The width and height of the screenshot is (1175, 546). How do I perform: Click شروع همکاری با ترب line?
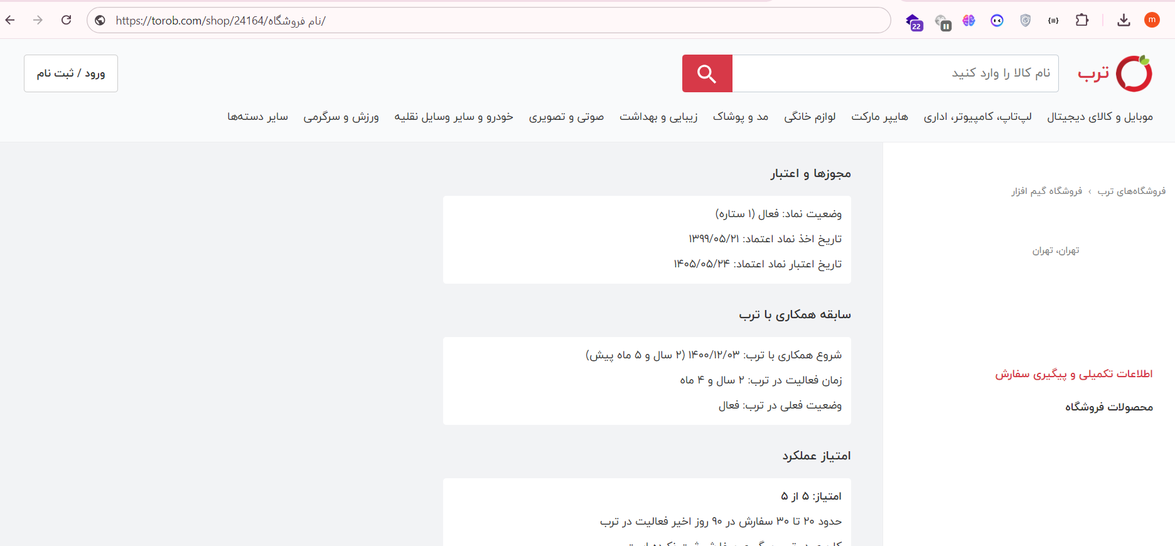[x=714, y=355]
